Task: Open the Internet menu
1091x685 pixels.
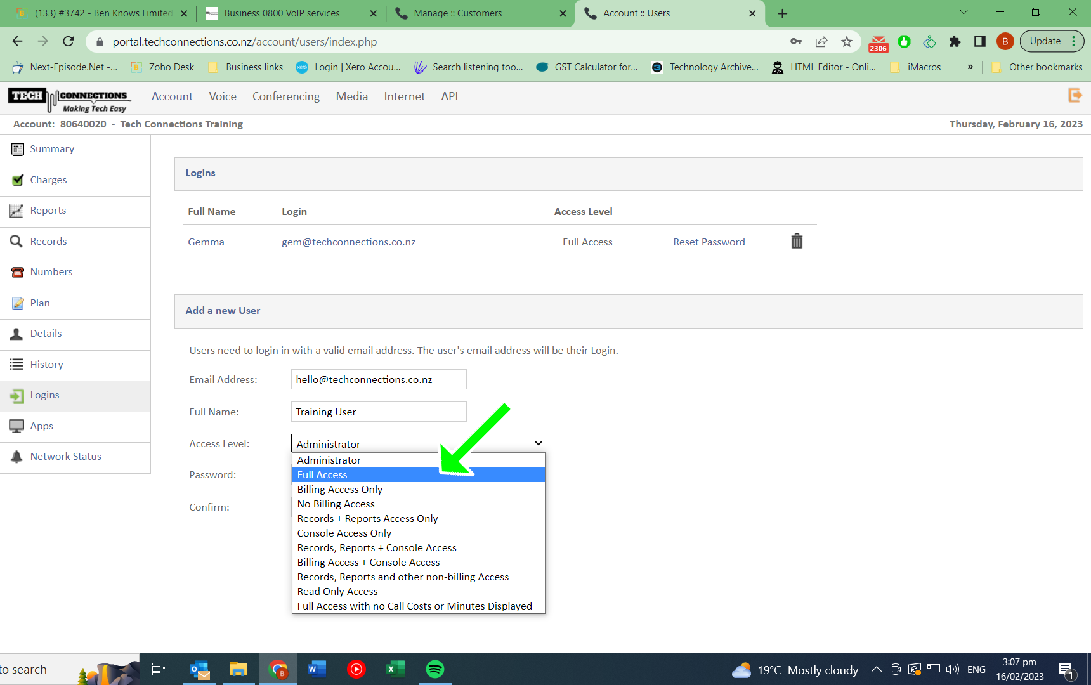Action: (x=405, y=96)
